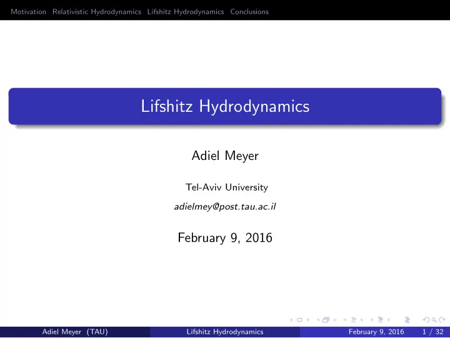Click the magnifier search icon
450x338 pixels.
tap(434, 320)
